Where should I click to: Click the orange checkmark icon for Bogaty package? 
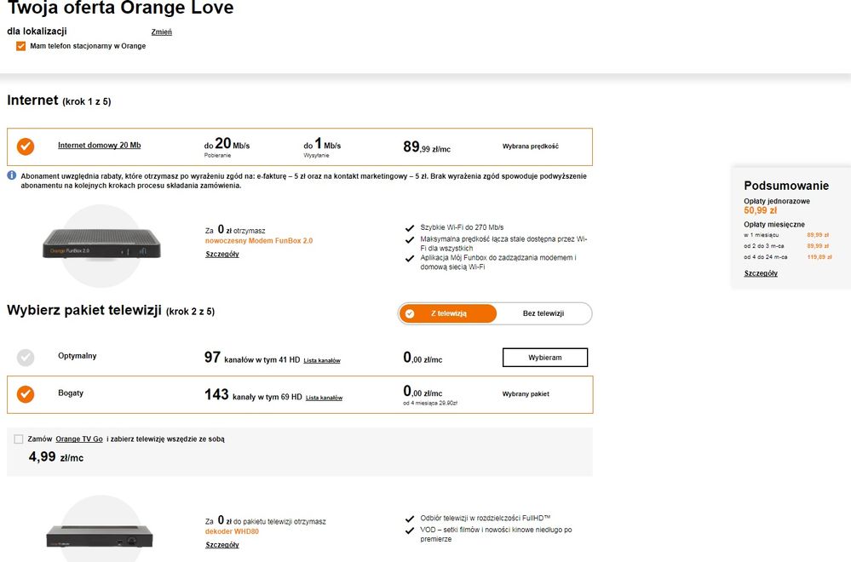(26, 394)
